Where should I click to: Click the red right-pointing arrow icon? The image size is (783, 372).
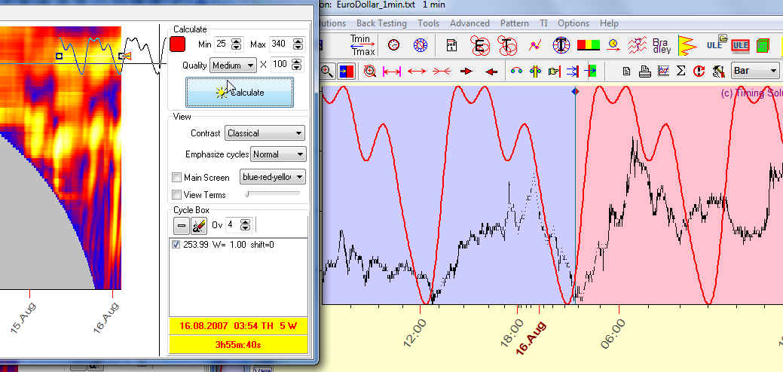pyautogui.click(x=466, y=72)
